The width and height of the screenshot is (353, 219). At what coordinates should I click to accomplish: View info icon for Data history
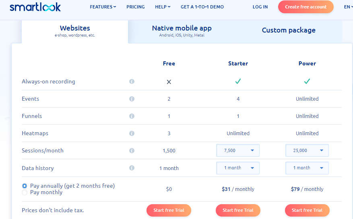coord(132,168)
